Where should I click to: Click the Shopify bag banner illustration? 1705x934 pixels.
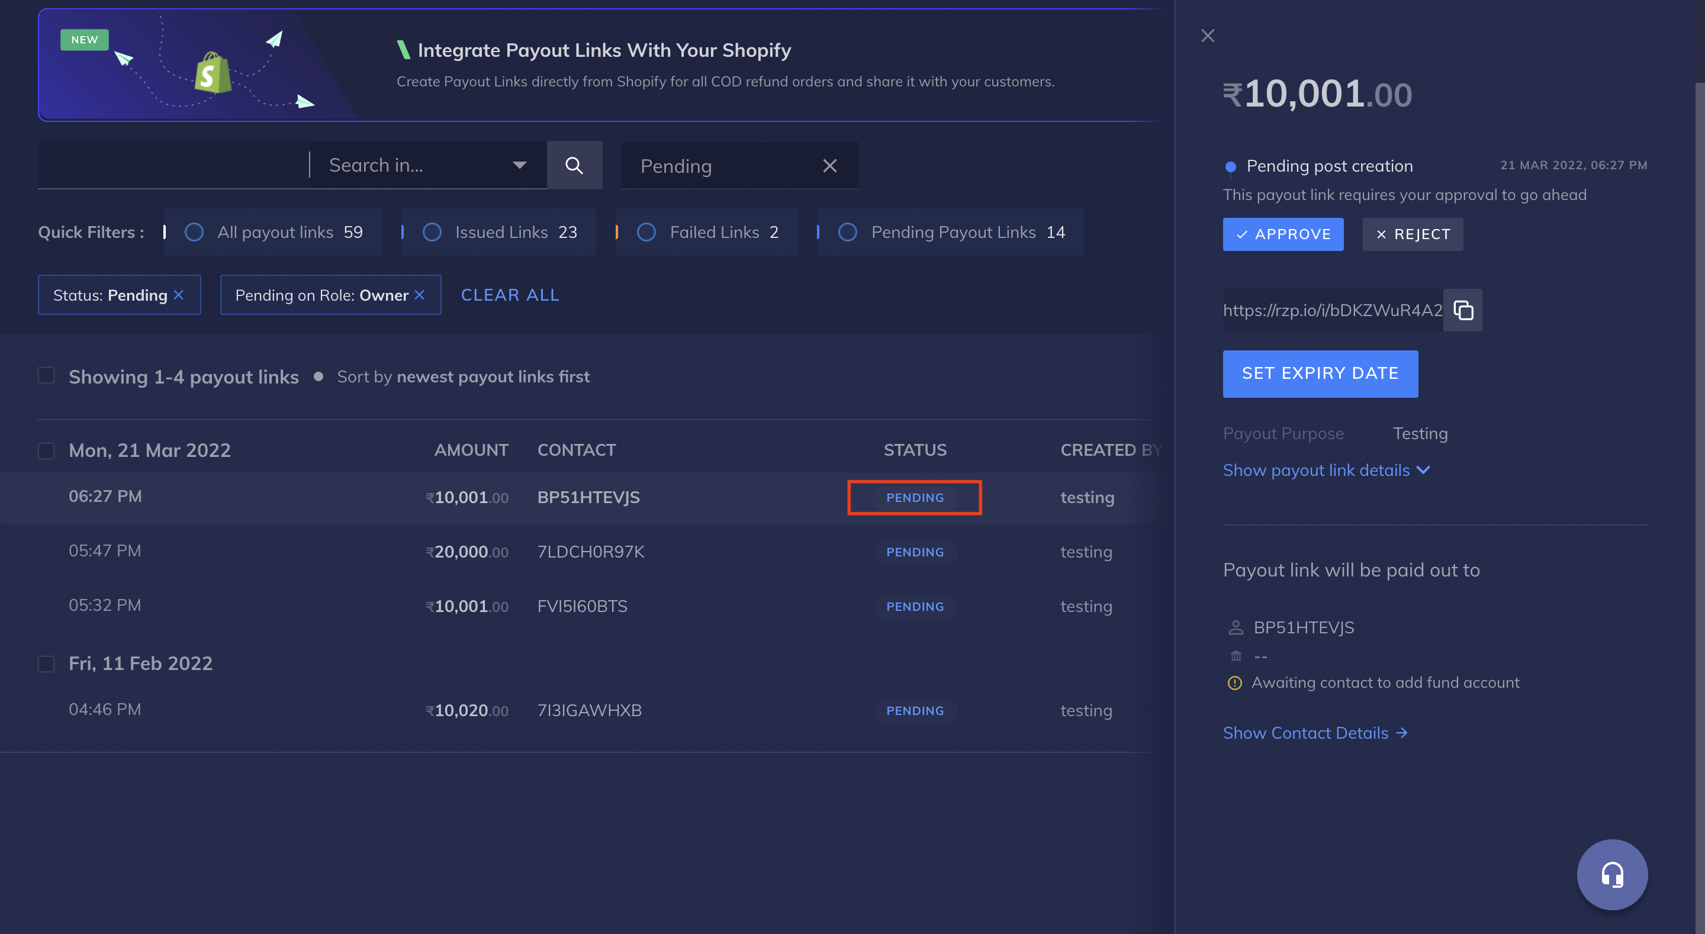click(x=213, y=73)
